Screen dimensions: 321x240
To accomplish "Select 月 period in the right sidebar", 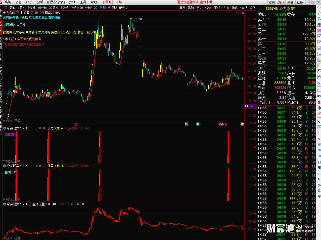I will pos(319,173).
